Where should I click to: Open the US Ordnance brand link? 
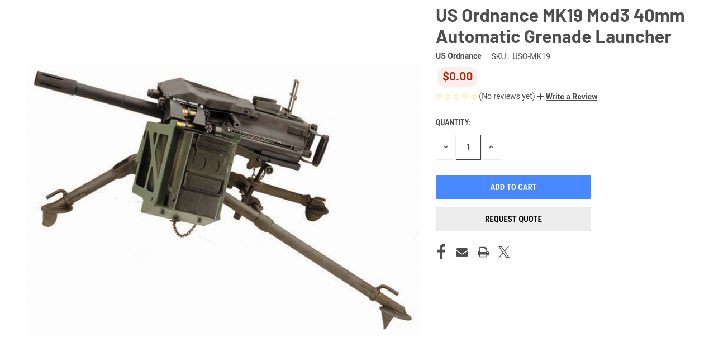(x=459, y=56)
